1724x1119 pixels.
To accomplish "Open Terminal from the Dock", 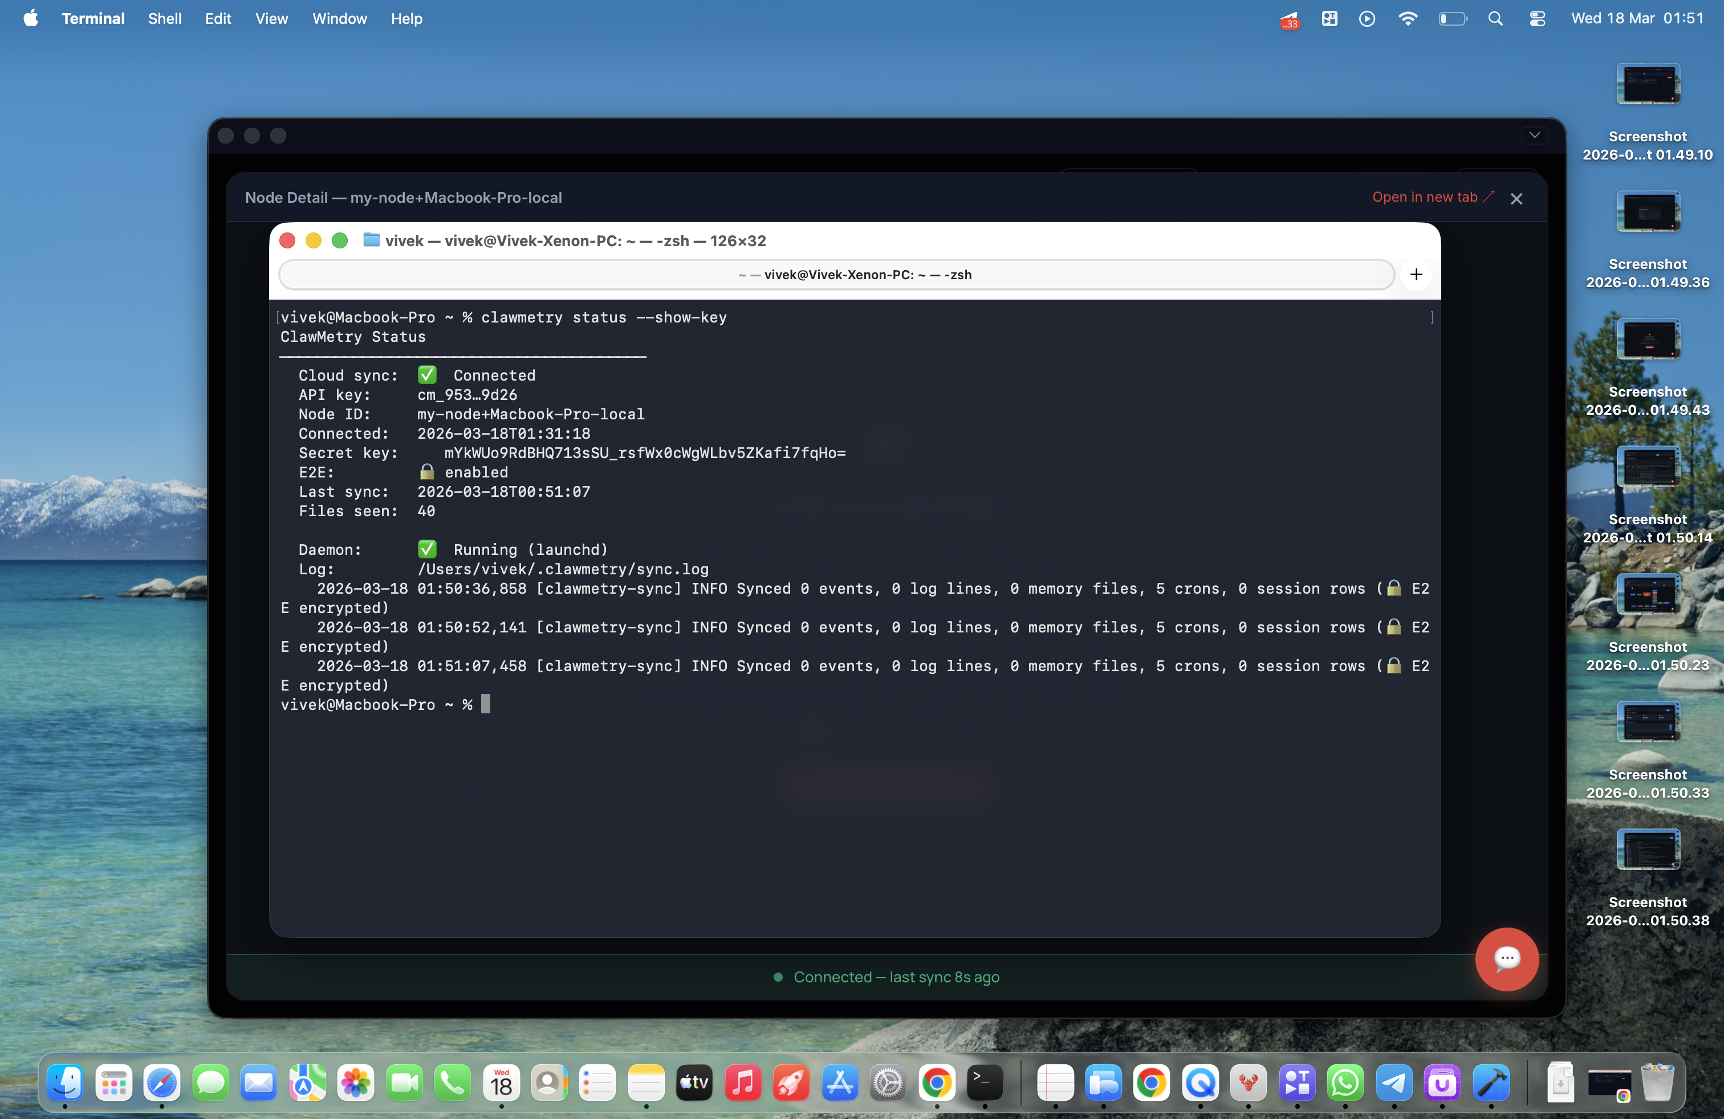I will pos(985,1083).
